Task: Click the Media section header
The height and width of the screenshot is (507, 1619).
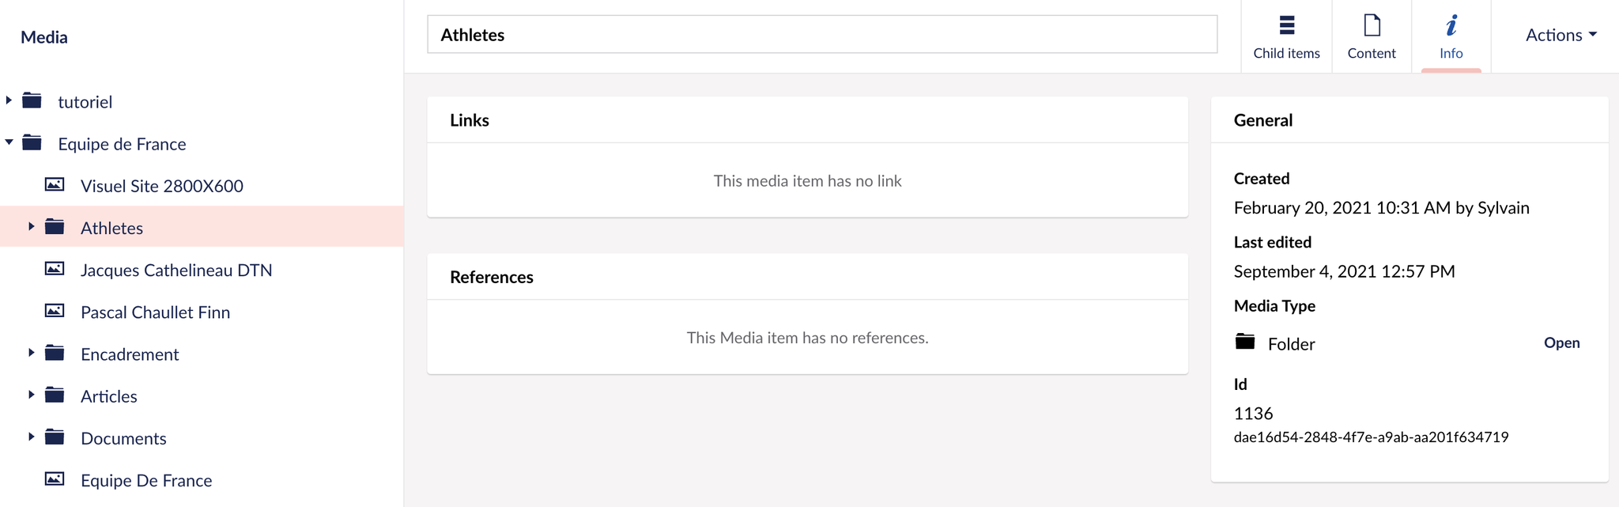Action: coord(44,37)
